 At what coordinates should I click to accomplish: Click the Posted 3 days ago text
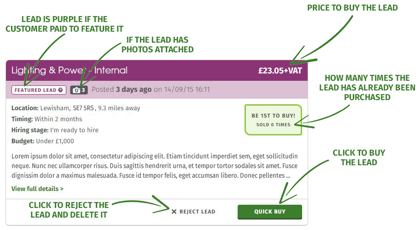[121, 89]
